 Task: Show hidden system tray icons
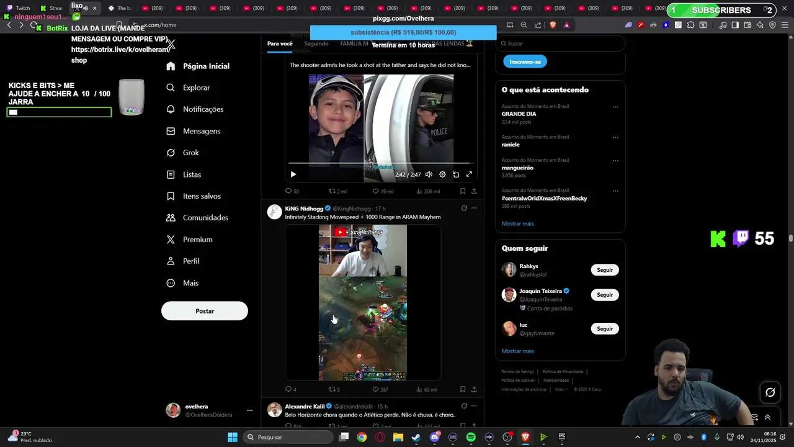(x=639, y=437)
